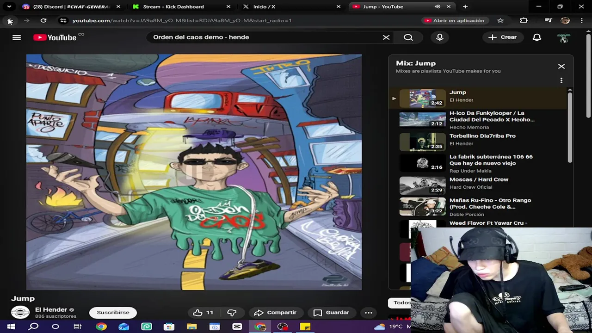This screenshot has width=592, height=333.
Task: Open CapCut from the taskbar
Action: (x=237, y=327)
